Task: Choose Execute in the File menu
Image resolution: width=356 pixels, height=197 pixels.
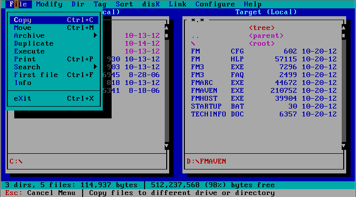Action: click(54, 51)
